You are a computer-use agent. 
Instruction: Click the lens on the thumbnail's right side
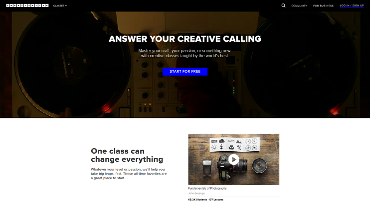point(259,165)
